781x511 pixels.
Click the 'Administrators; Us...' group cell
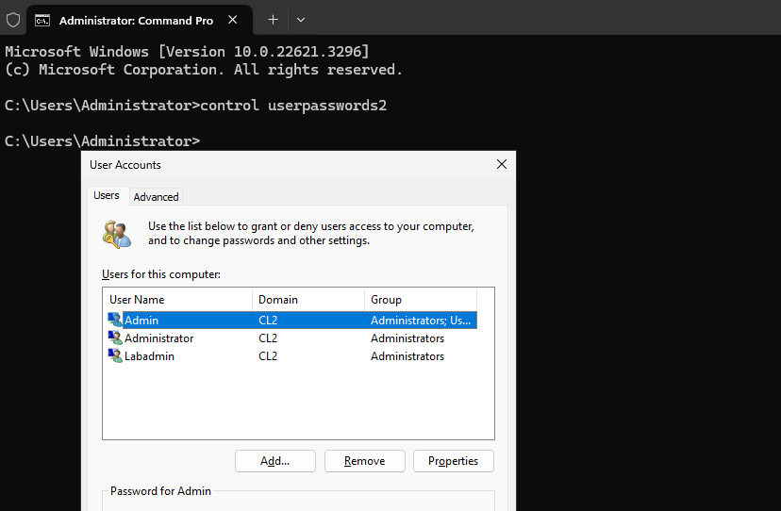(x=421, y=321)
